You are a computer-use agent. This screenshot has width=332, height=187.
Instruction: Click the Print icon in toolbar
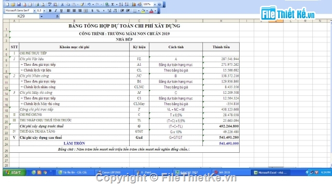coord(37,5)
